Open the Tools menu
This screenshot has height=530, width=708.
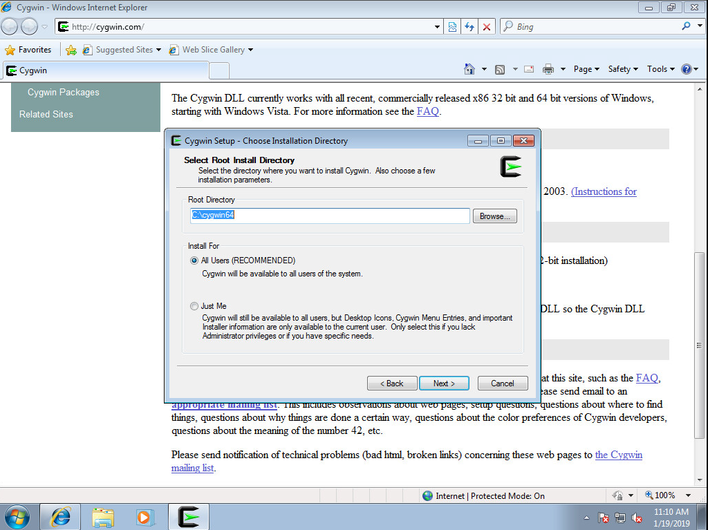(x=660, y=69)
